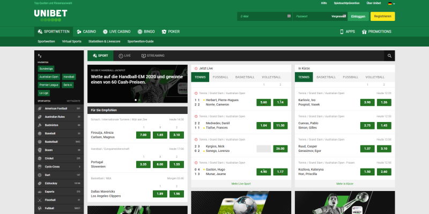
Task: Open the Hilfe link
Action: tap(324, 3)
